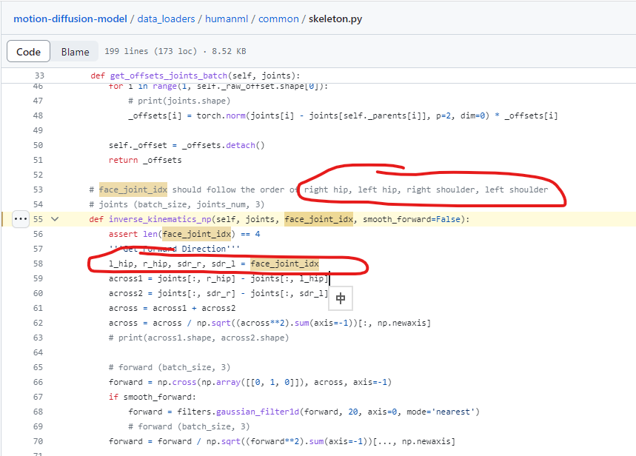
Task: Open the motion-diffusion-model repository link
Action: [70, 19]
